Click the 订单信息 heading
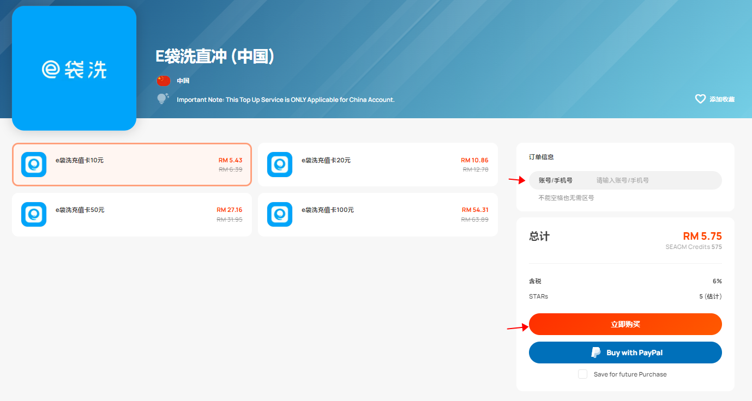Viewport: 752px width, 401px height. pos(542,157)
